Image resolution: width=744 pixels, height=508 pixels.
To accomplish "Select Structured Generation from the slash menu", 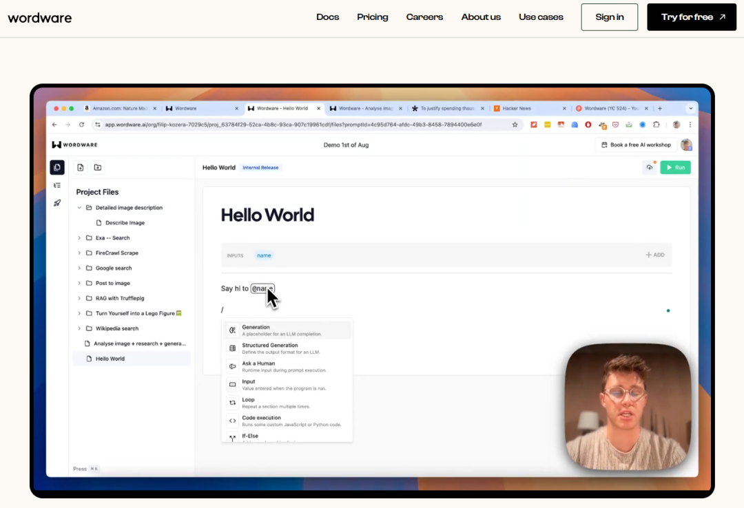I will [269, 348].
